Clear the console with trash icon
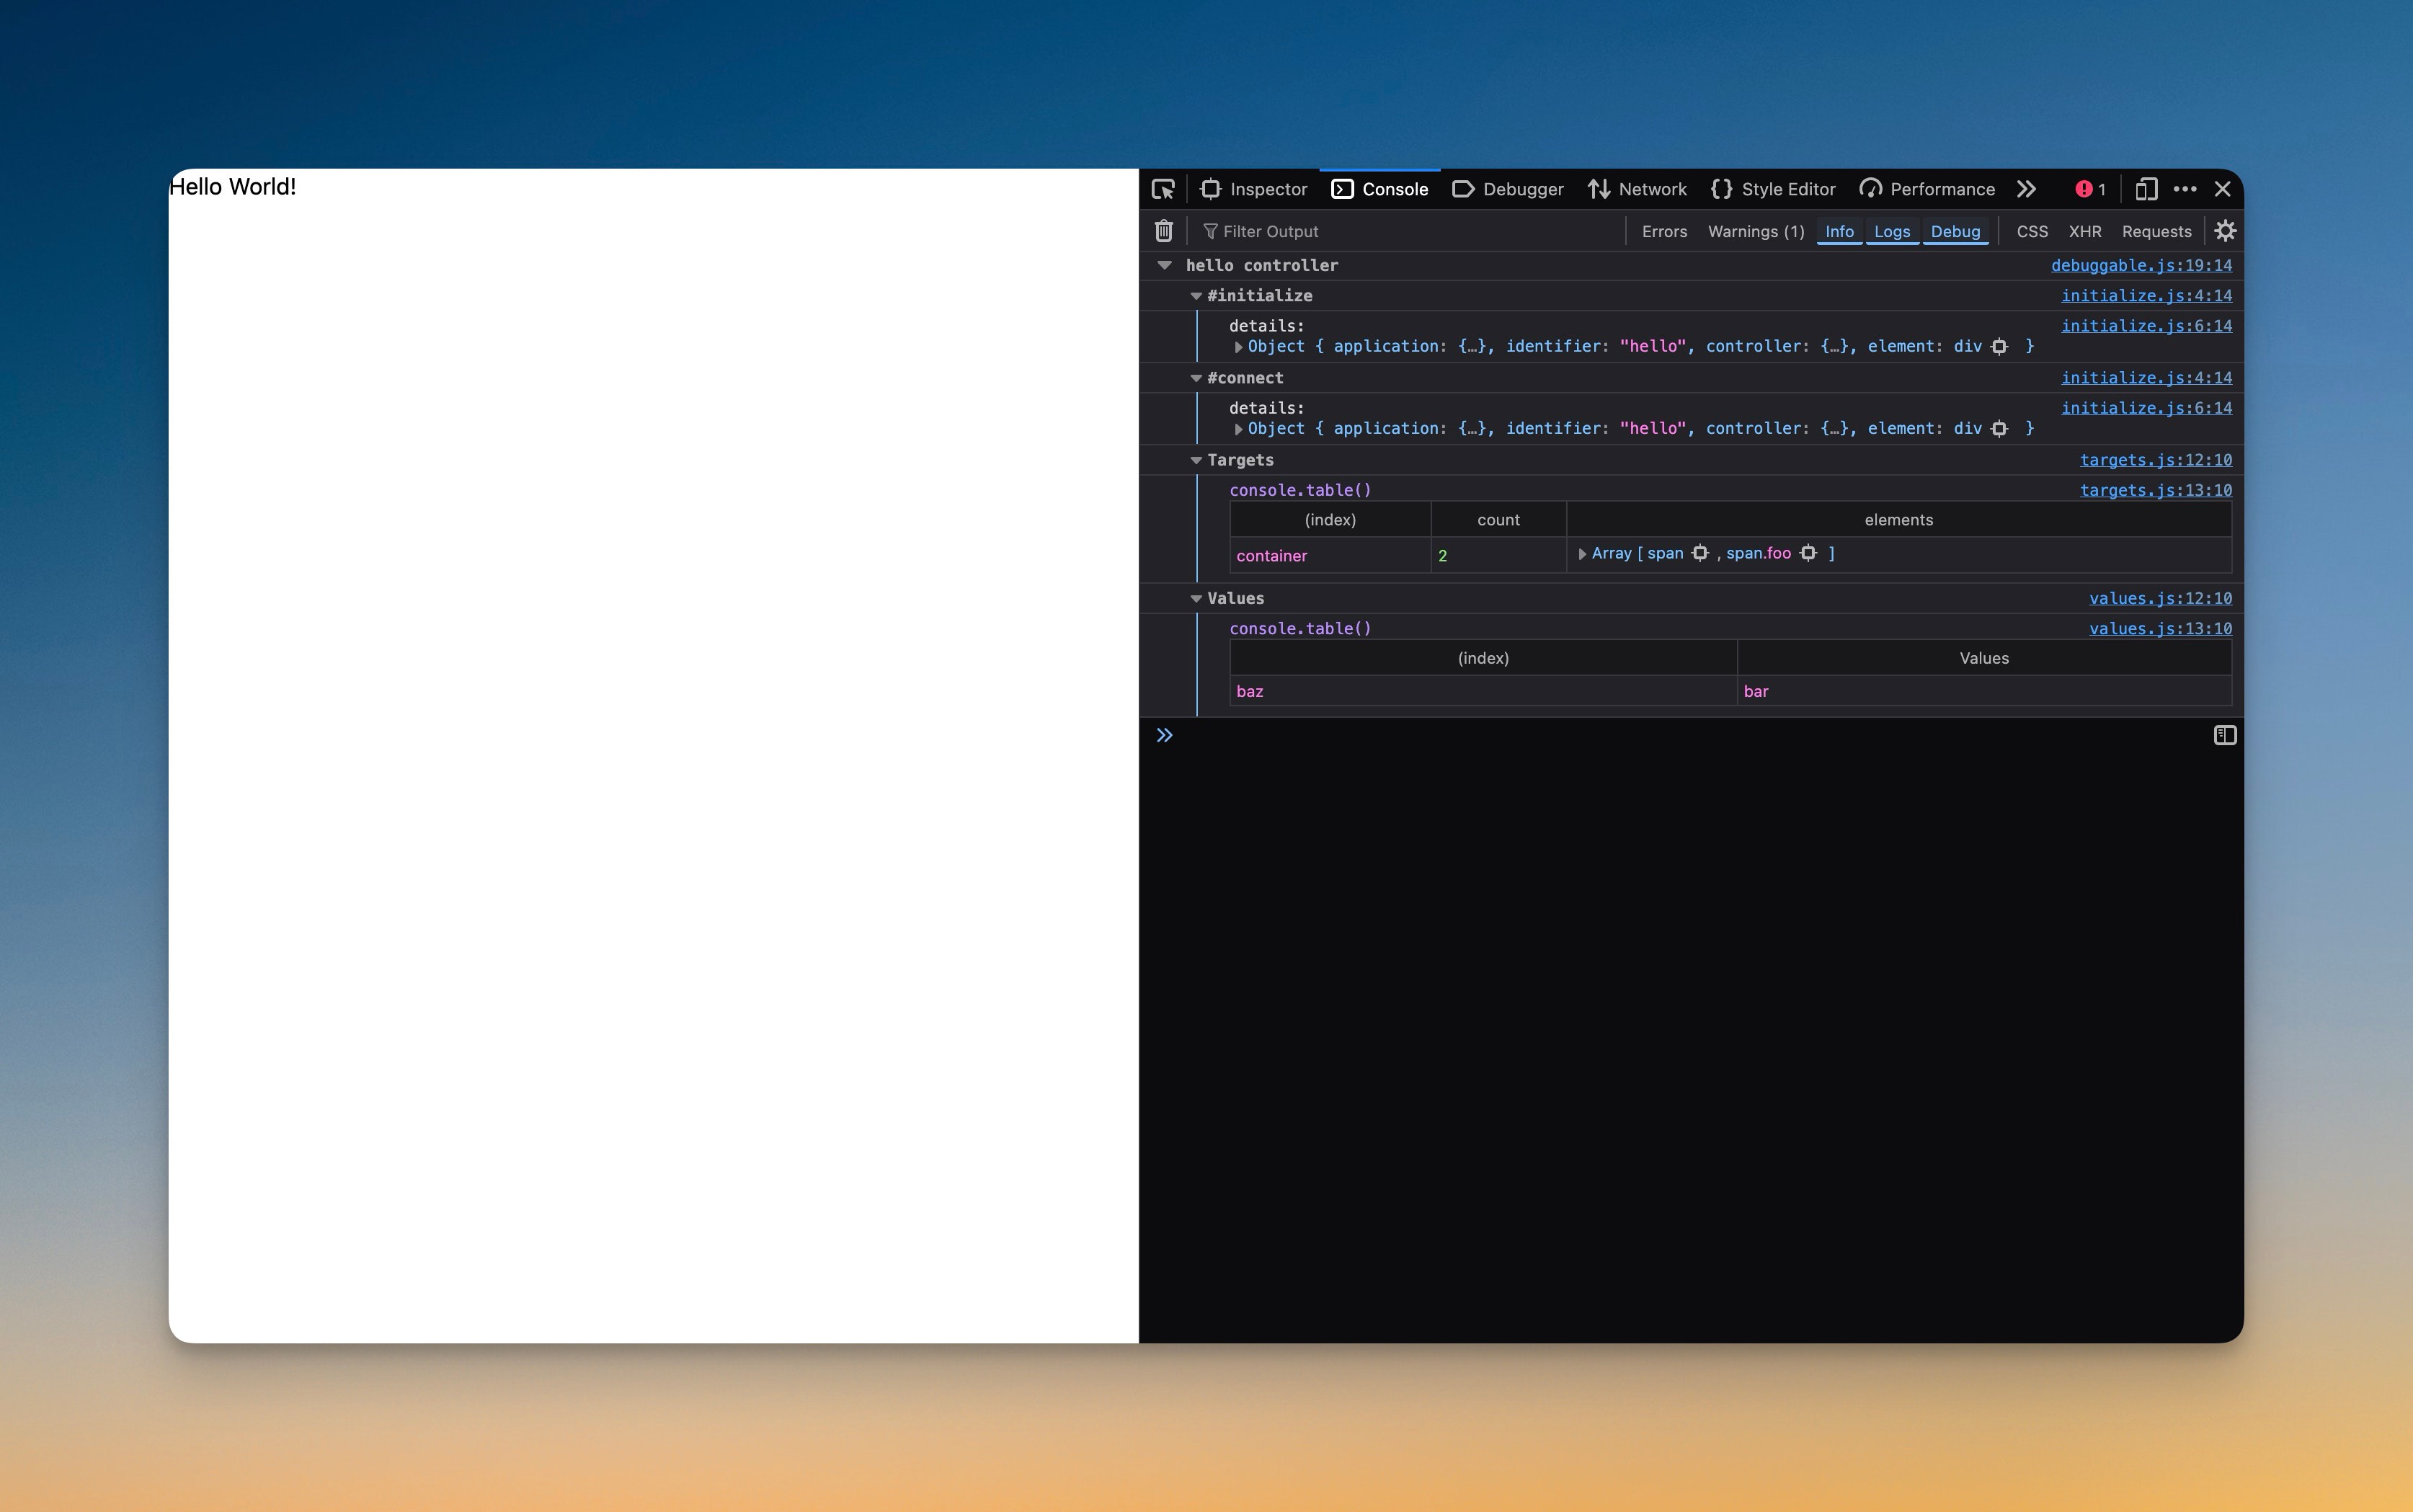Viewport: 2413px width, 1512px height. [x=1163, y=231]
